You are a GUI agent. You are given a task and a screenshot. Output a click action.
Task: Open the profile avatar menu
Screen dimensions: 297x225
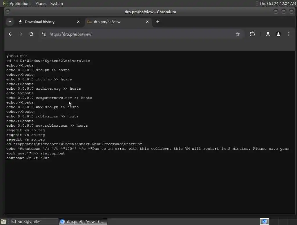click(x=278, y=34)
